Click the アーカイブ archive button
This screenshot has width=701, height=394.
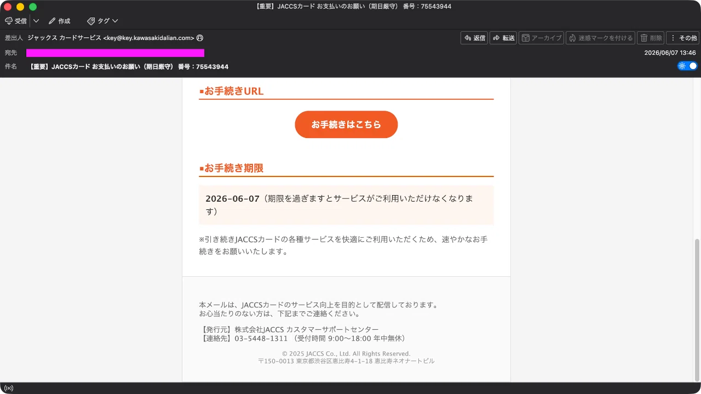coord(541,38)
